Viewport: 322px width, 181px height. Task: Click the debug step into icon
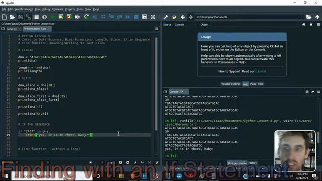pyautogui.click(x=111, y=17)
